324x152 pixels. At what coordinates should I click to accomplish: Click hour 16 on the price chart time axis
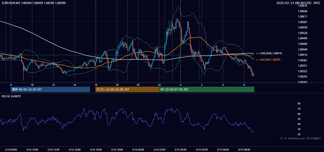pos(96,84)
